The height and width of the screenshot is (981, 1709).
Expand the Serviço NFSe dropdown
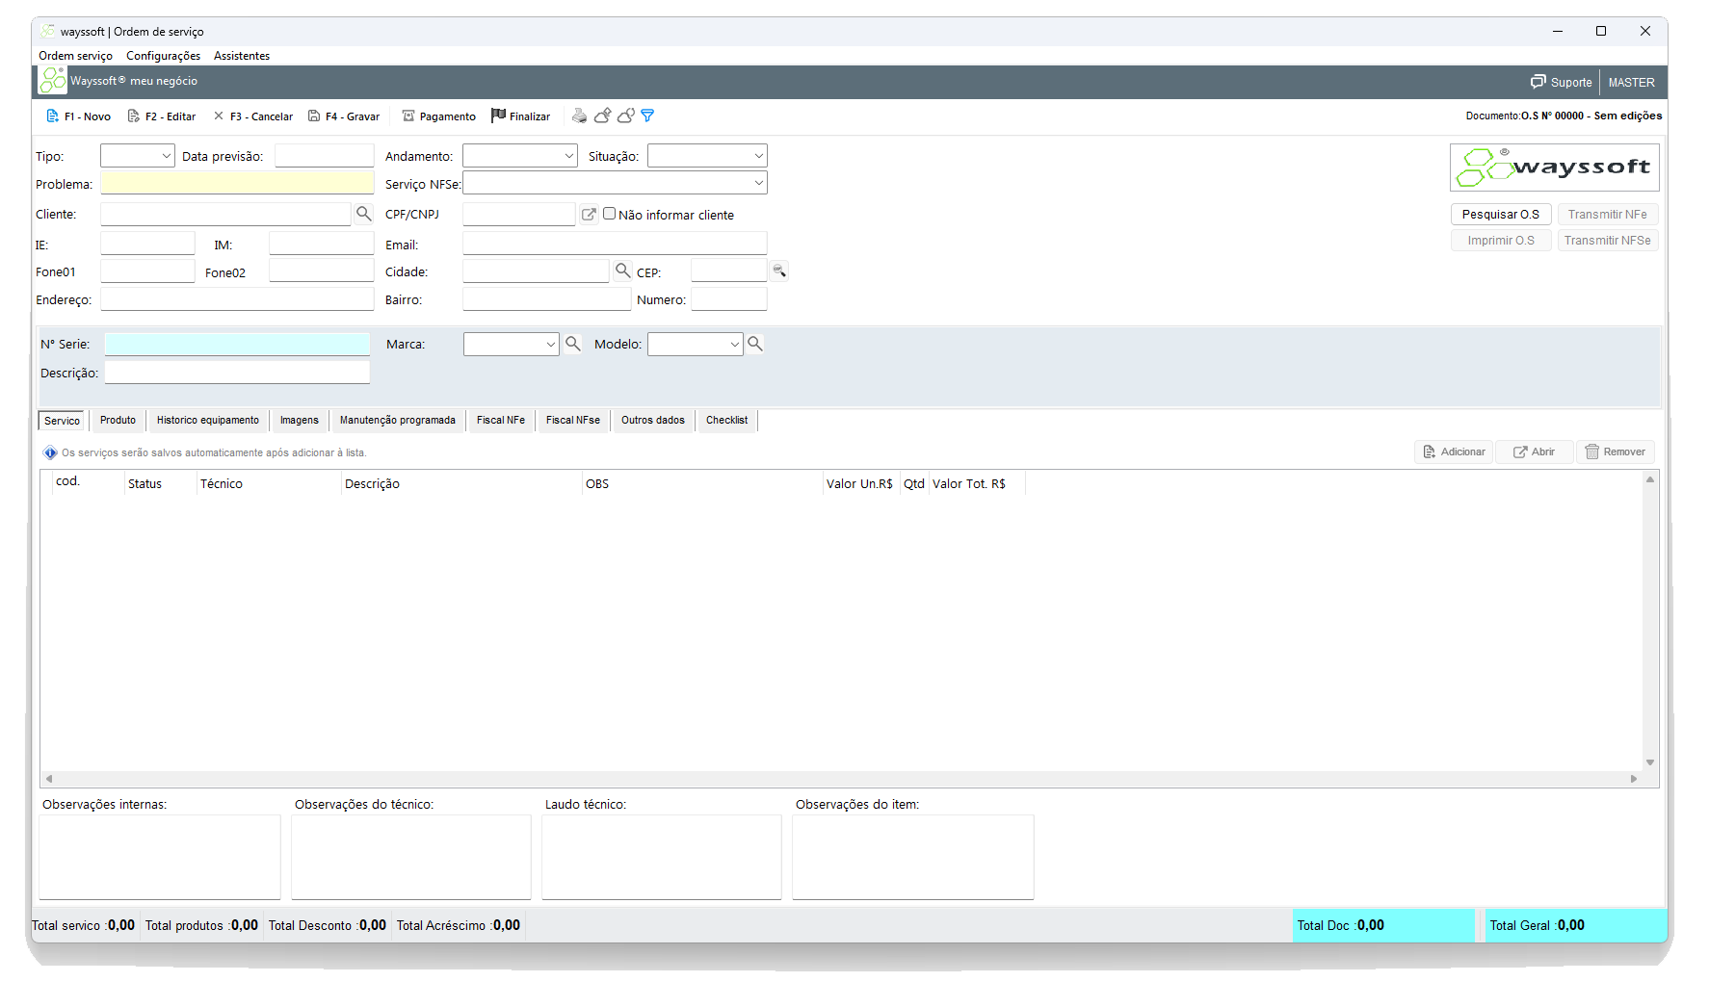615,183
